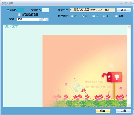Expand the 宋体 font dropdown arrow
This screenshot has width=134, height=115.
pyautogui.click(x=40, y=19)
